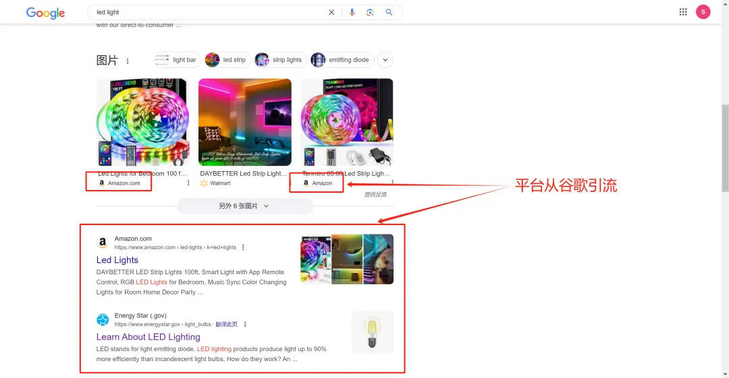Open the Google apps grid
729x378 pixels.
pos(683,12)
